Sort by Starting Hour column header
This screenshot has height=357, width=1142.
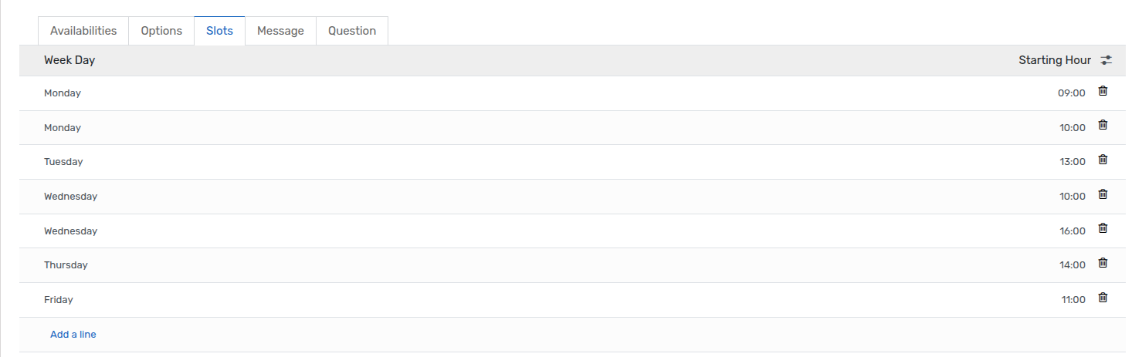coord(1055,60)
